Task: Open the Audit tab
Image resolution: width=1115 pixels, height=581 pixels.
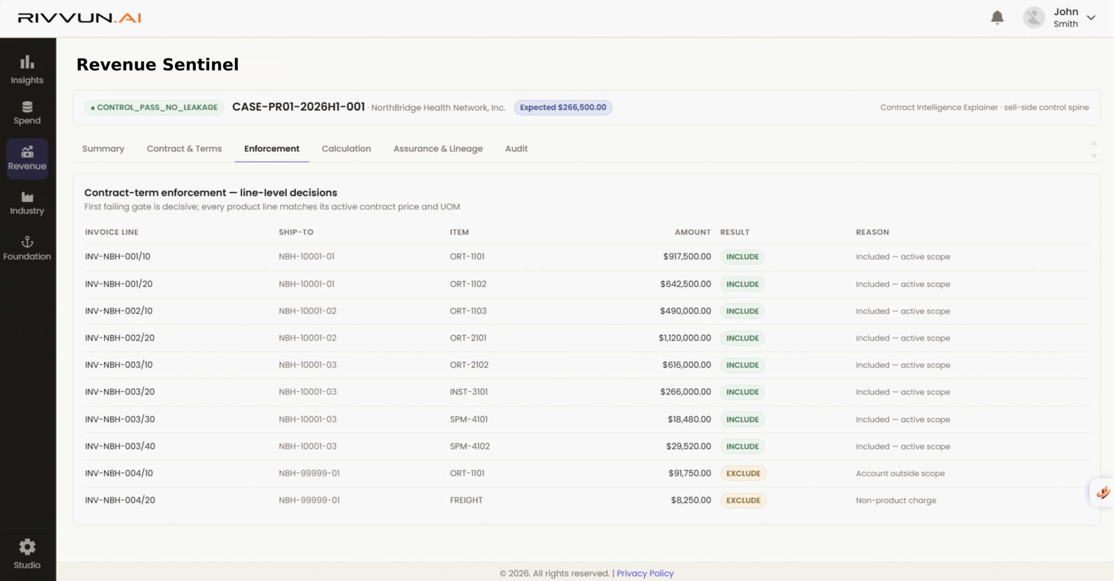Action: (x=516, y=148)
